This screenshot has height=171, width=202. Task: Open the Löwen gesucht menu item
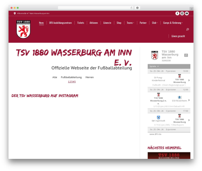pyautogui.click(x=178, y=36)
